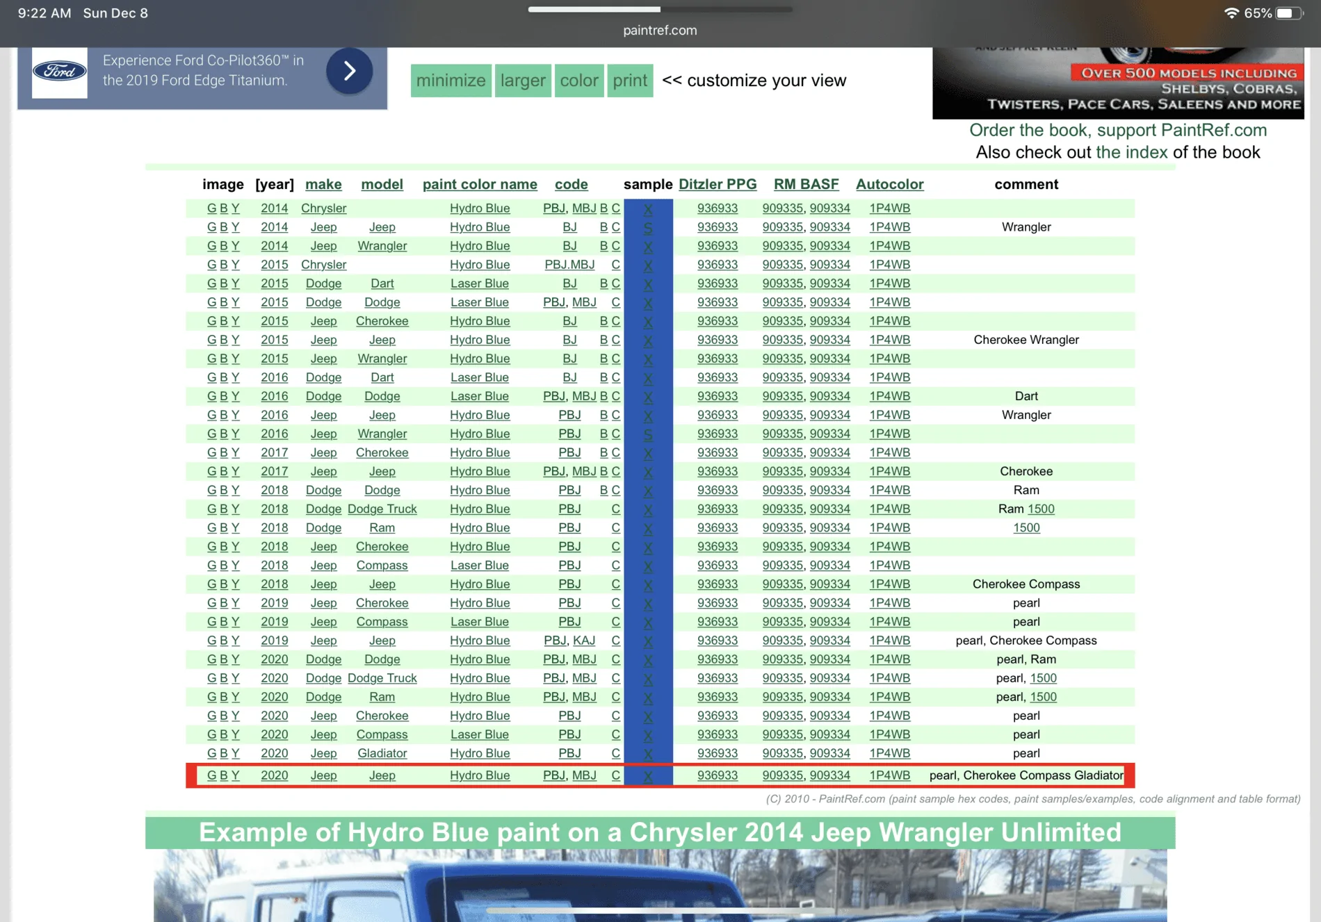Image resolution: width=1321 pixels, height=922 pixels.
Task: Open 909334 BASF code in 2014 Chrysler row
Action: pos(830,208)
